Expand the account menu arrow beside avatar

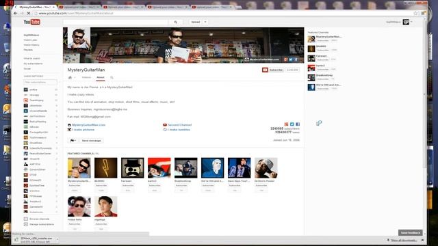point(411,22)
